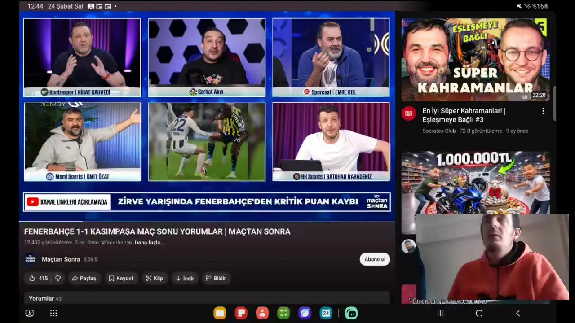Click the notification icons beside the date

click(102, 6)
